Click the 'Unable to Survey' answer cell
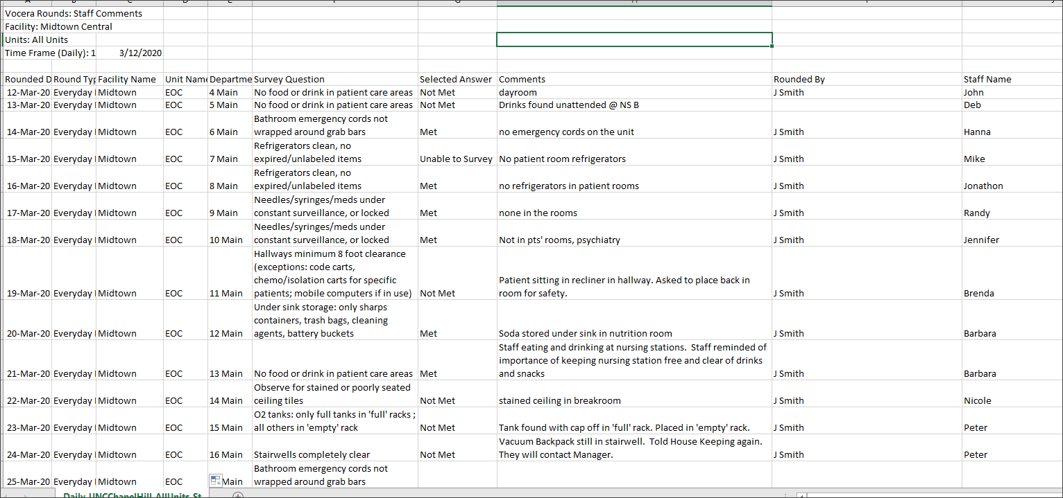The height and width of the screenshot is (498, 1063). pos(456,159)
